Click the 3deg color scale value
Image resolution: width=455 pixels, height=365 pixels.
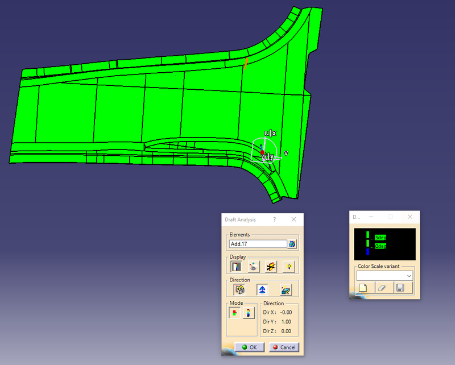[380, 238]
